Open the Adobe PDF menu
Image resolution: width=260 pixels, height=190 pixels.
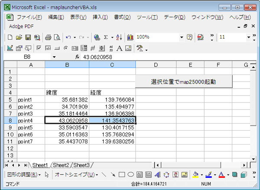[21, 26]
